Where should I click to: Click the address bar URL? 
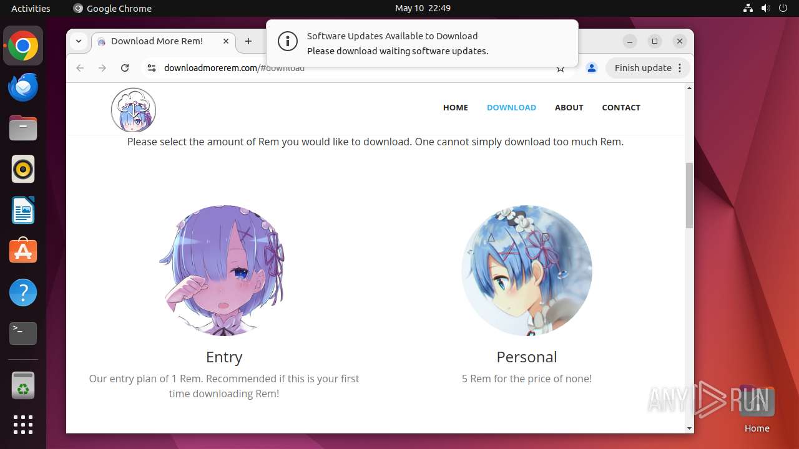[234, 68]
